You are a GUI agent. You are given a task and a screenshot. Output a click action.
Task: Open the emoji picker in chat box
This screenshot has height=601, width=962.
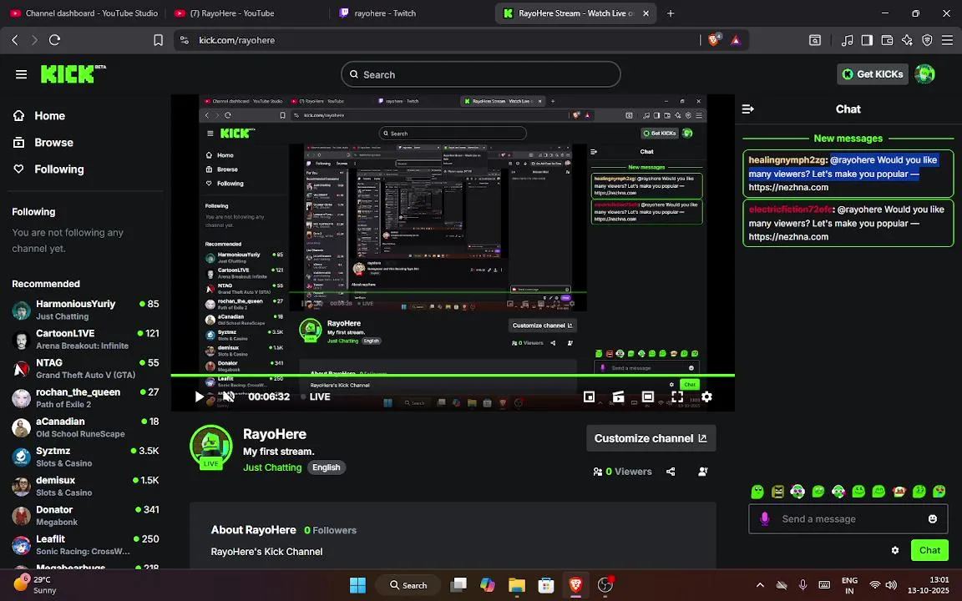(933, 519)
